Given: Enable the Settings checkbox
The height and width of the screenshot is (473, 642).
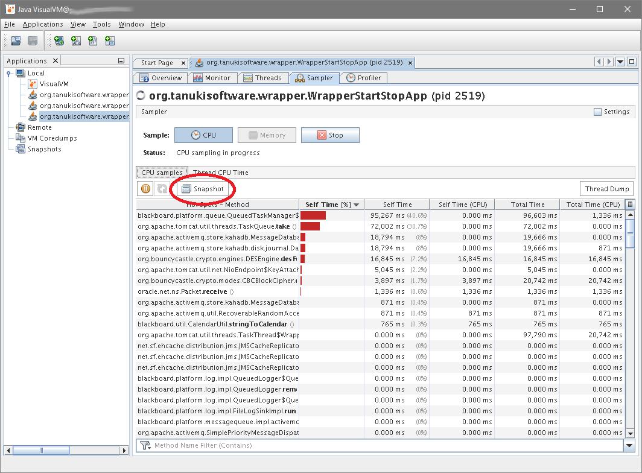Looking at the screenshot, I should tap(597, 112).
